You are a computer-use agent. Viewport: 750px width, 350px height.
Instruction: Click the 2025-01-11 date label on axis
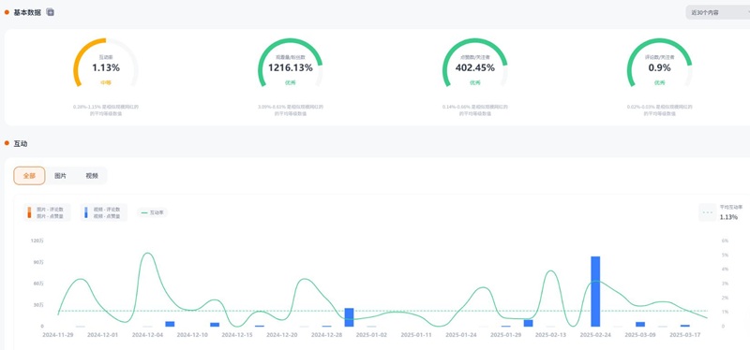point(416,335)
